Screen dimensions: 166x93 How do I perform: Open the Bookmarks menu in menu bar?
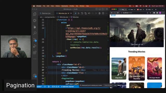coord(65,6)
